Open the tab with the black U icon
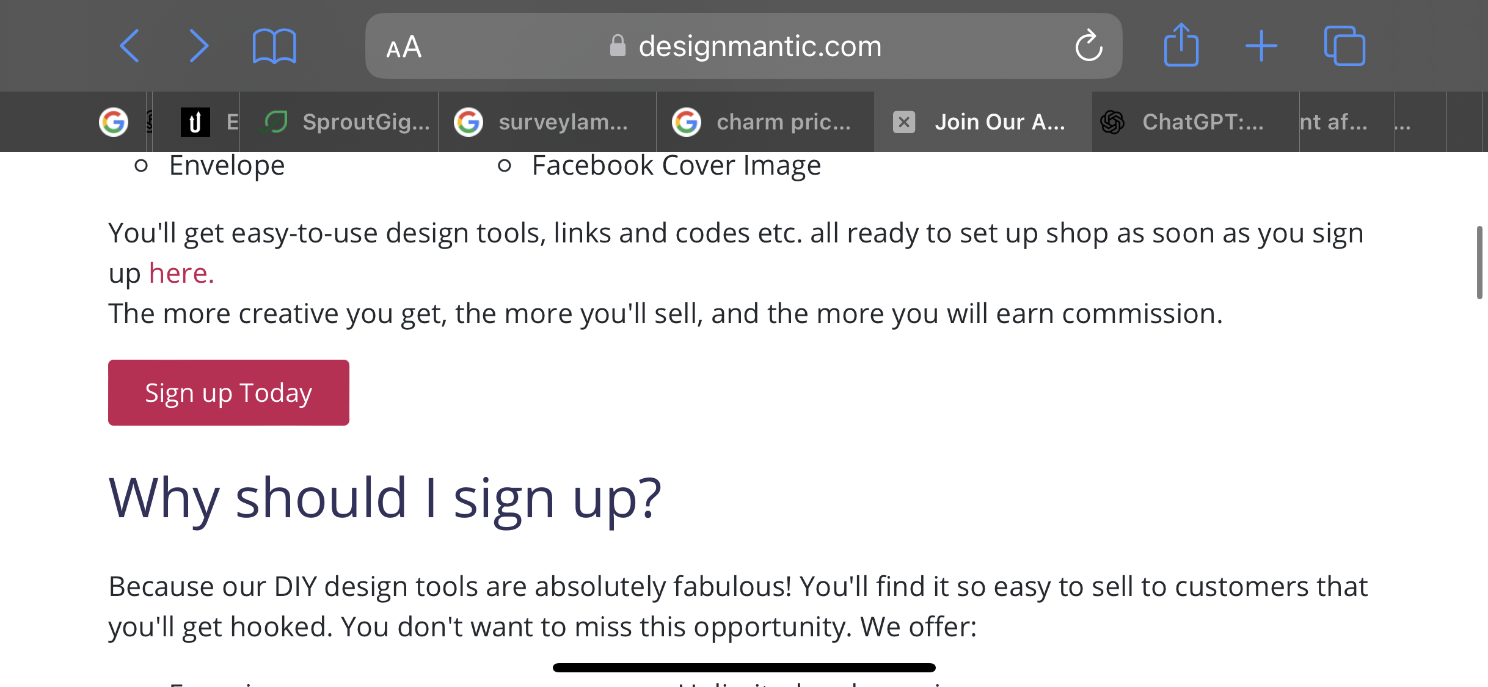This screenshot has width=1488, height=687. (195, 122)
